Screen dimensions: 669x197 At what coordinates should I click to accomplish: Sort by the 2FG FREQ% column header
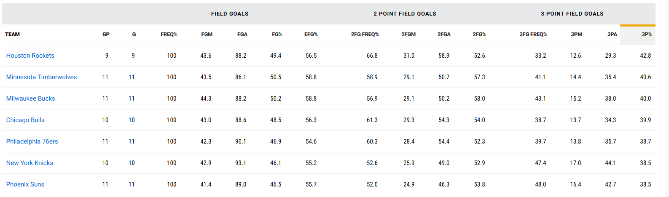pos(365,35)
